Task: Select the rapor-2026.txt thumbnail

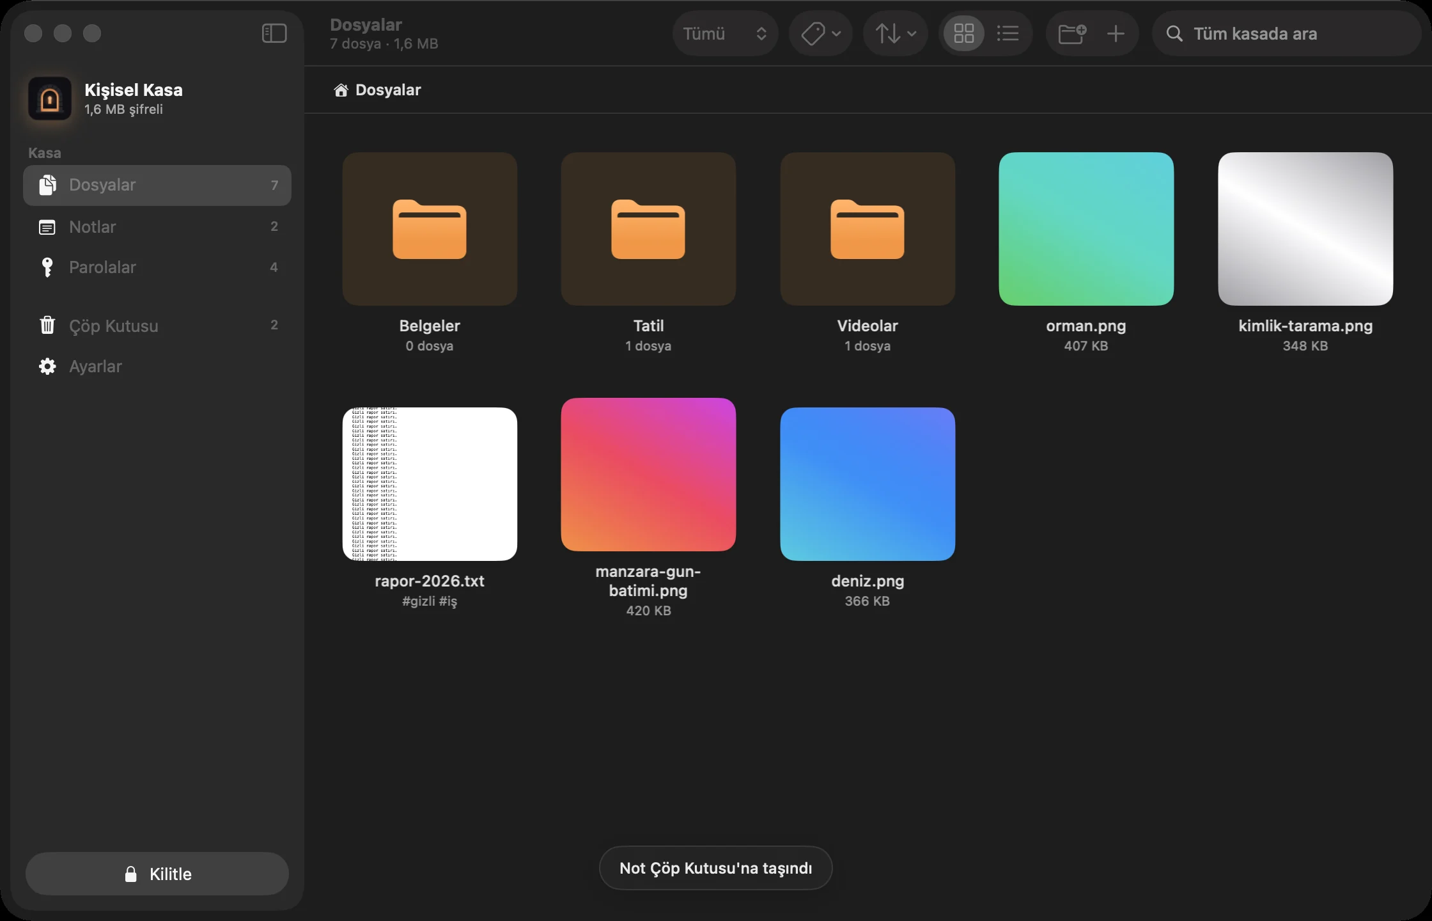Action: 430,484
